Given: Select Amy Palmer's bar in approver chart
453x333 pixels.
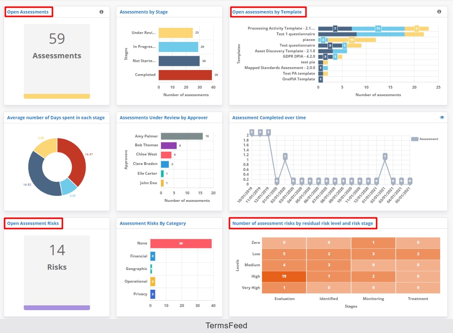Looking at the screenshot, I should (182, 136).
